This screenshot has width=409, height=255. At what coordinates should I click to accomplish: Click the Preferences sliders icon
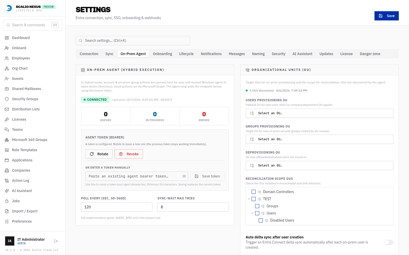coord(7,221)
